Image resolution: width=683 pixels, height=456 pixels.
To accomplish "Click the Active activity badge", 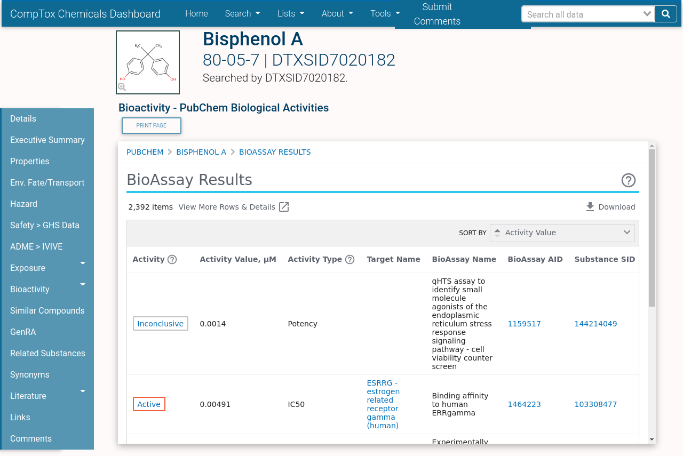I will (x=149, y=404).
